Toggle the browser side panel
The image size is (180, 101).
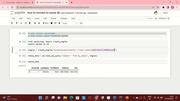click(168, 7)
